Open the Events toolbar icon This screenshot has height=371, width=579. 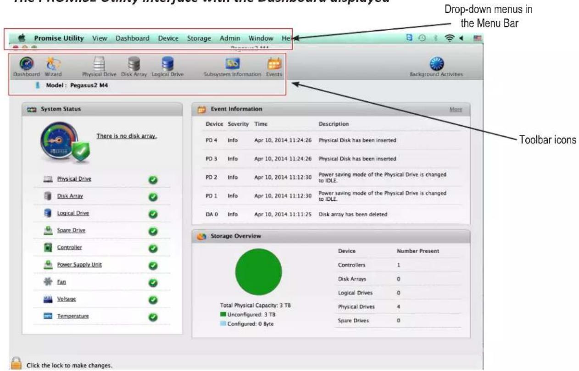[274, 67]
